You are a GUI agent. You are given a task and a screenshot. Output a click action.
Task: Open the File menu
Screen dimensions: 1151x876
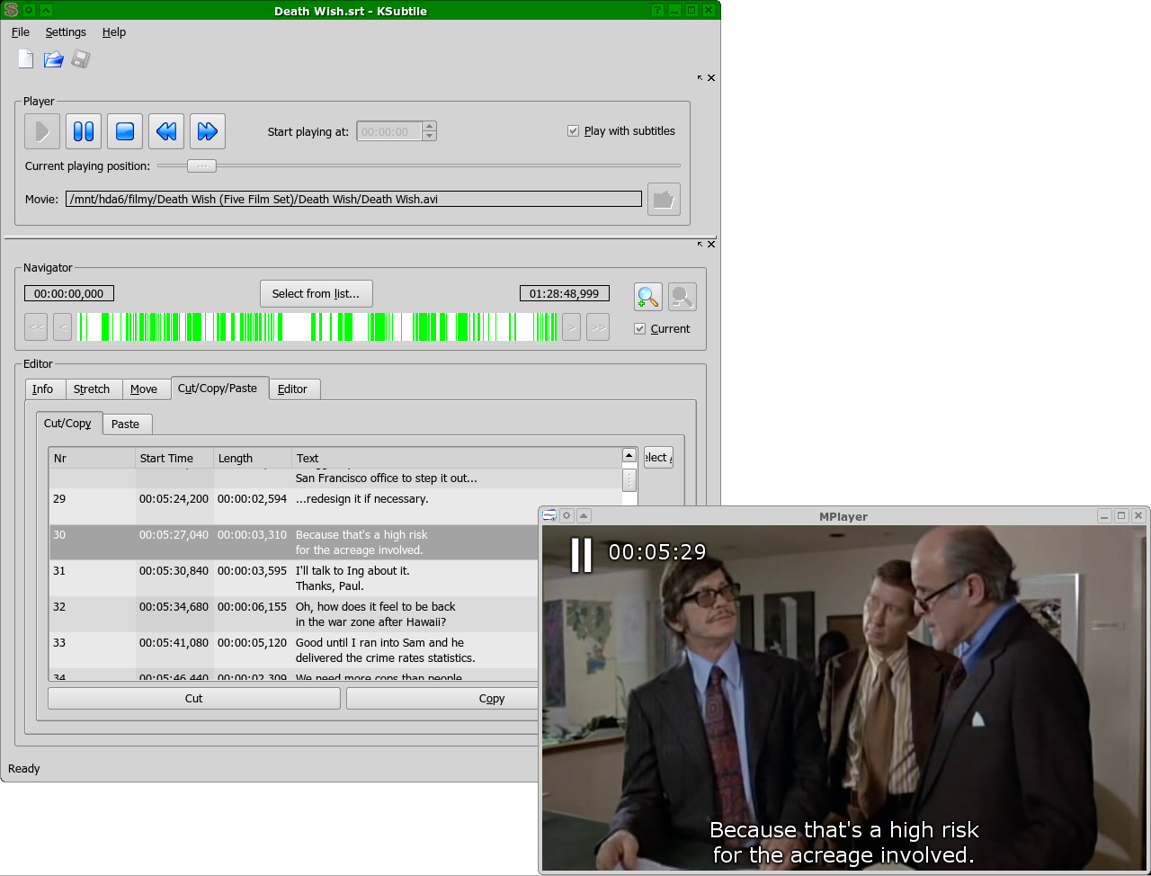20,31
